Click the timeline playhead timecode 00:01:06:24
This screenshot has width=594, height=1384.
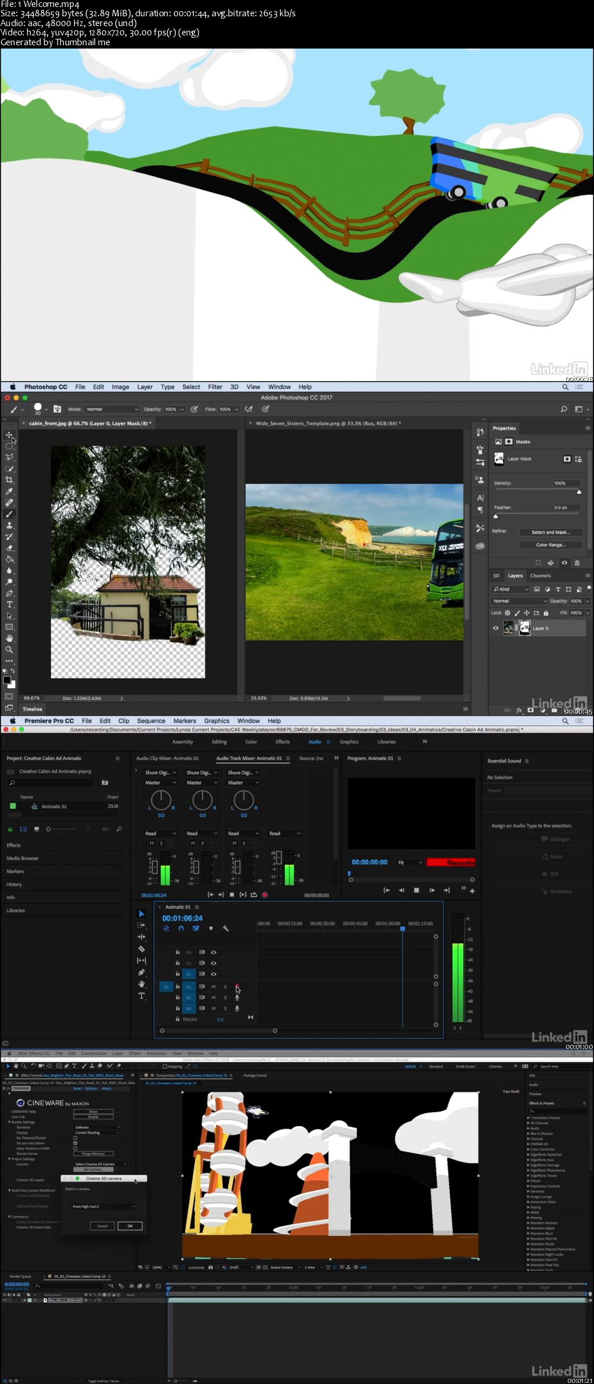tap(182, 918)
